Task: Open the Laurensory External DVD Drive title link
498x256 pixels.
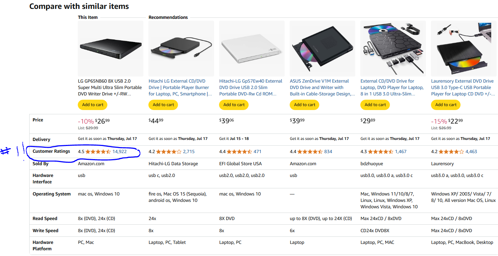Action: (463, 88)
